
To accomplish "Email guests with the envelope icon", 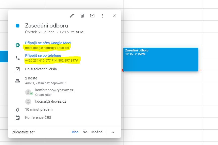I will click(x=92, y=16).
